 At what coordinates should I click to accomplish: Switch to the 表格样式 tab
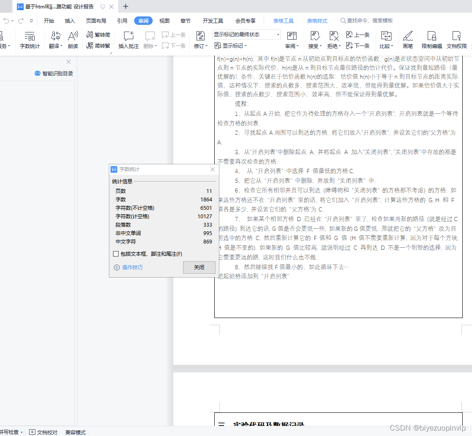coord(317,21)
